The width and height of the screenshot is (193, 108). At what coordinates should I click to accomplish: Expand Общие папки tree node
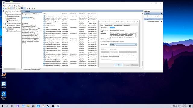click(5, 18)
